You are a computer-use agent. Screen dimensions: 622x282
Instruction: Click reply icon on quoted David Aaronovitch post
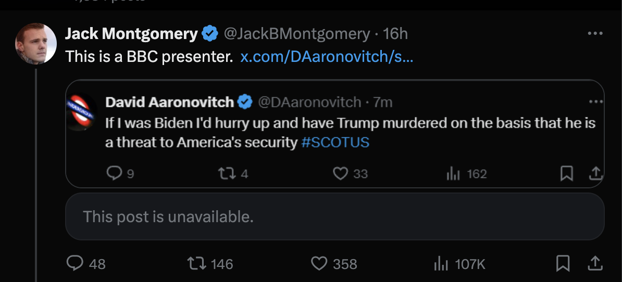[x=114, y=173]
